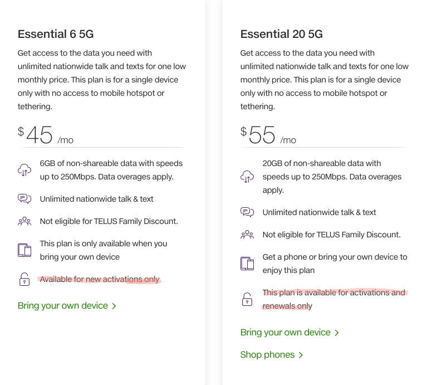
Task: Select the 'Essential 6 5G' plan heading
Action: click(x=56, y=34)
